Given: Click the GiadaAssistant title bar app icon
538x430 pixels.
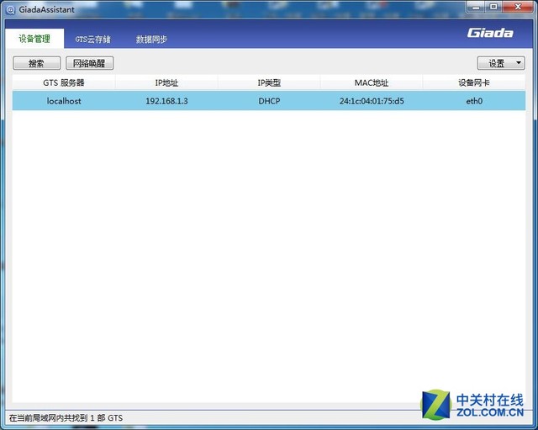Looking at the screenshot, I should (11, 10).
